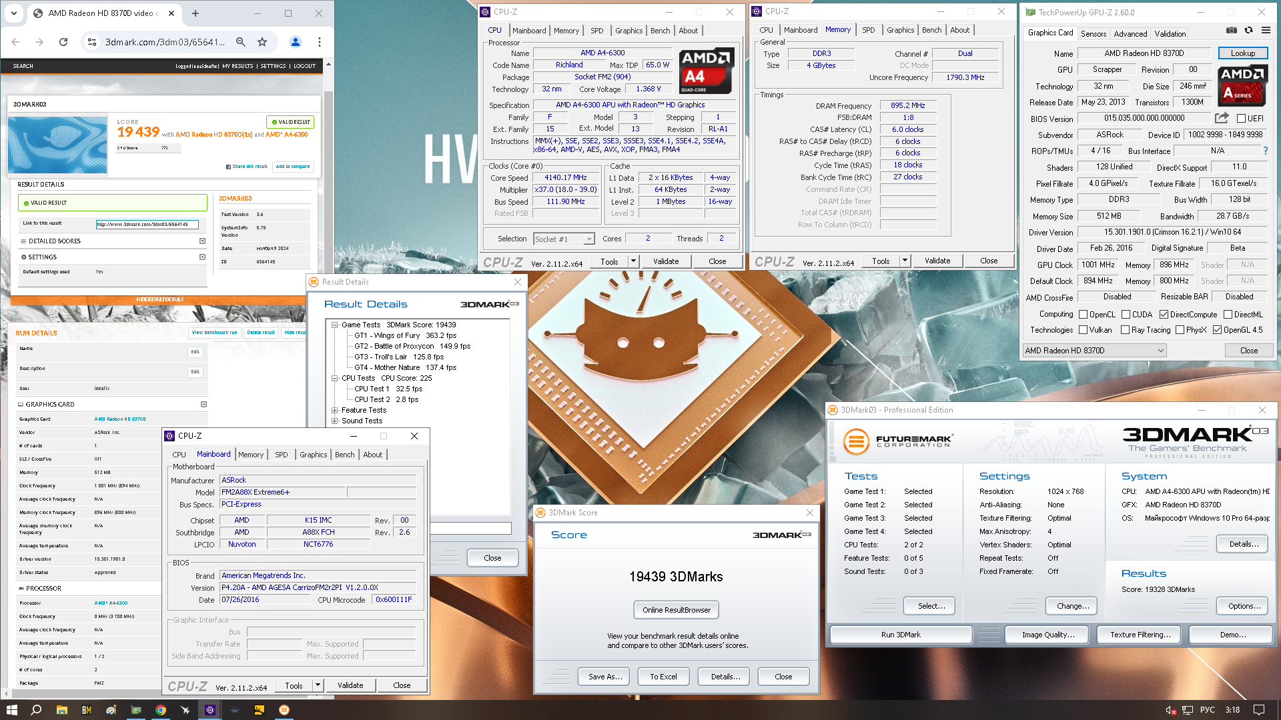Toggle the Ray Tracing checkbox
This screenshot has width=1281, height=720.
click(x=1125, y=330)
